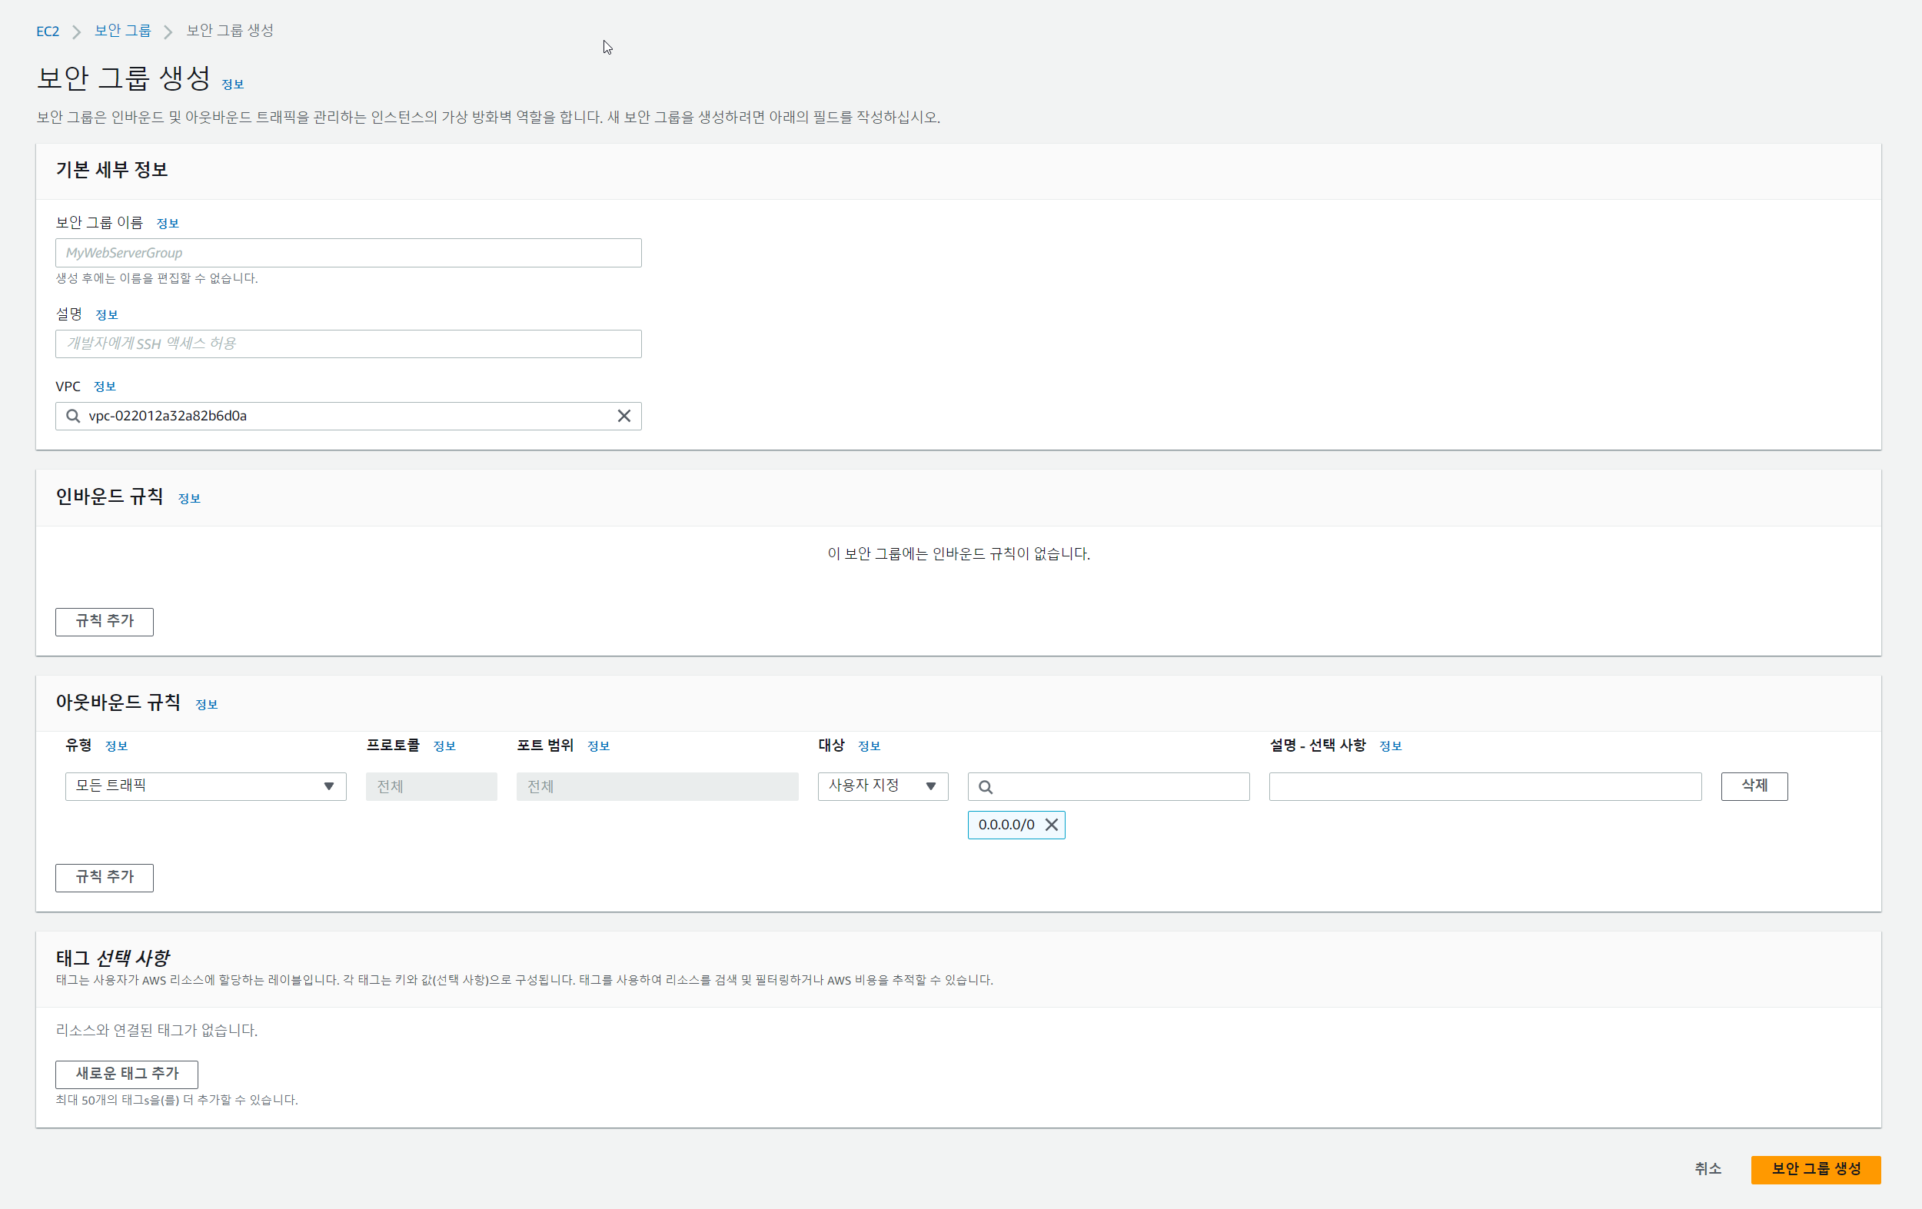Cancel with the 취소 button
The height and width of the screenshot is (1209, 1922).
(x=1708, y=1170)
